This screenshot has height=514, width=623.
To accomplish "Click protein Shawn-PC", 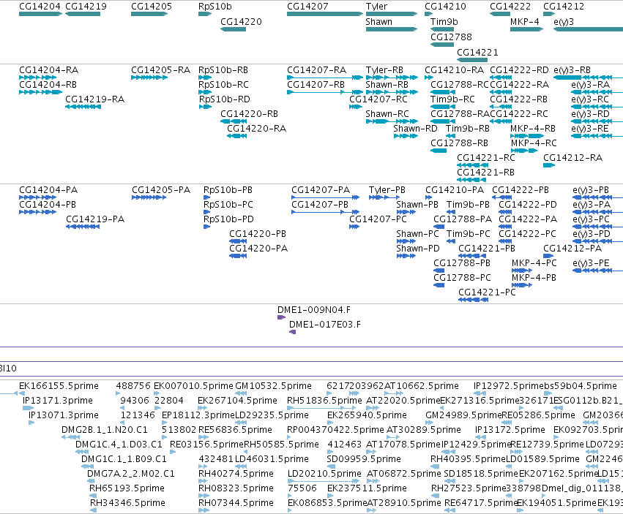I will pyautogui.click(x=417, y=234).
